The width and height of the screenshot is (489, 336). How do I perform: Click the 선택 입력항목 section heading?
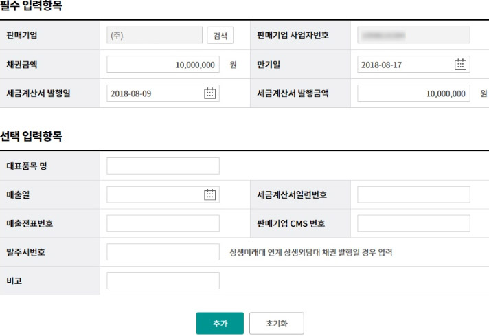tap(32, 136)
